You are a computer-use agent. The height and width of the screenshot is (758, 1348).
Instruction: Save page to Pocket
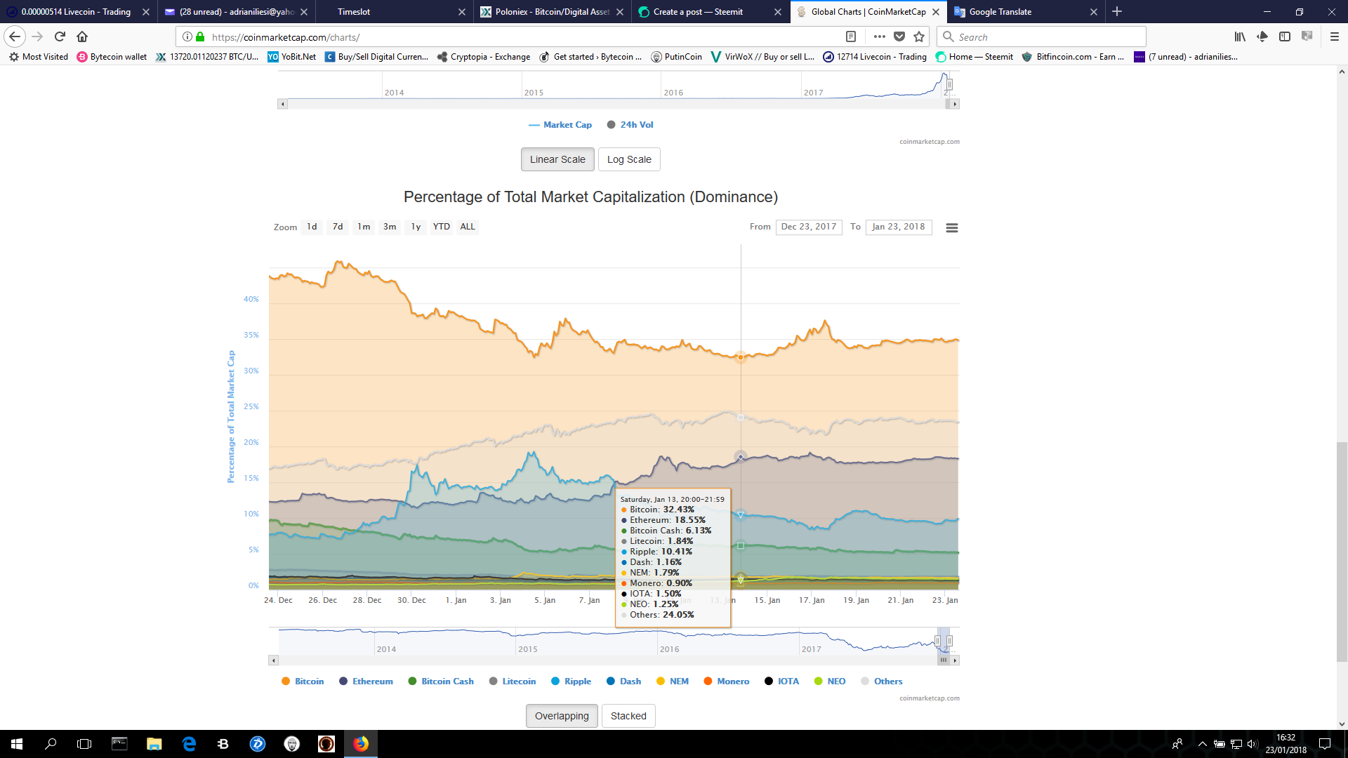point(899,36)
